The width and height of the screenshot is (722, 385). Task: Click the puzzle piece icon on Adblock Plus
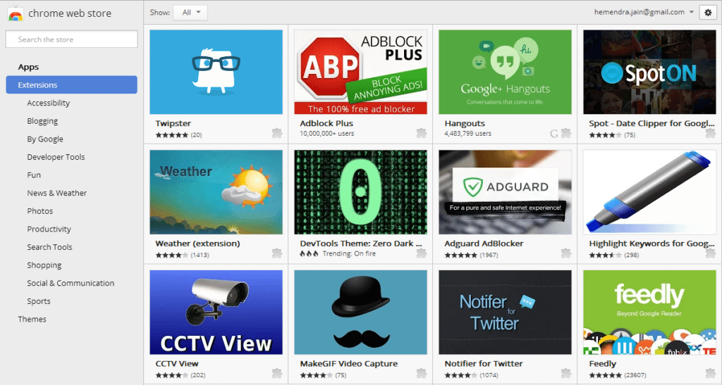coord(422,133)
